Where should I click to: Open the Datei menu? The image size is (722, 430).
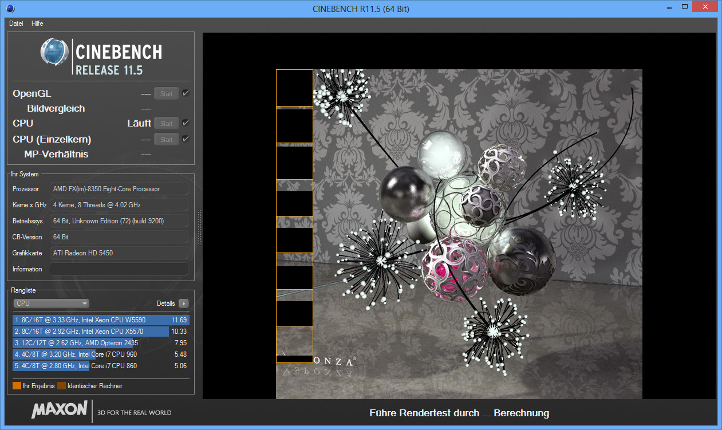point(16,23)
